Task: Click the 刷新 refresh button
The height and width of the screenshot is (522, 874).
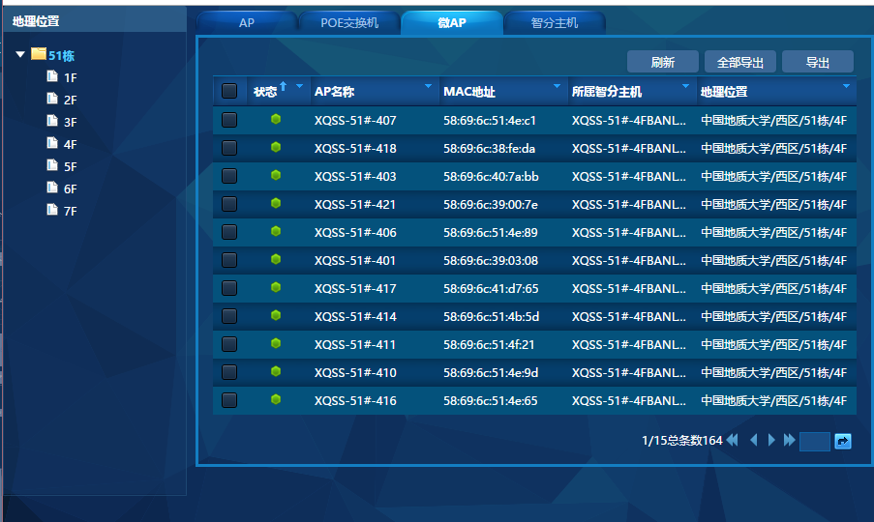Action: click(662, 62)
